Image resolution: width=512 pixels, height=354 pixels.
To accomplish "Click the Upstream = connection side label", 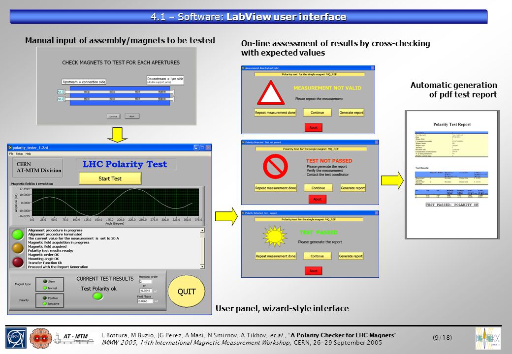I will (84, 82).
